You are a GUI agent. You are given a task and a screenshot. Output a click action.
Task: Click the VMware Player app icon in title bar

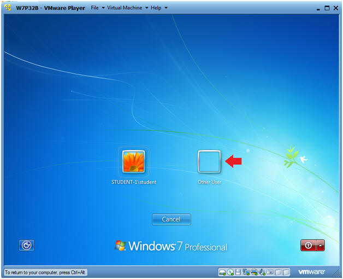[8, 8]
